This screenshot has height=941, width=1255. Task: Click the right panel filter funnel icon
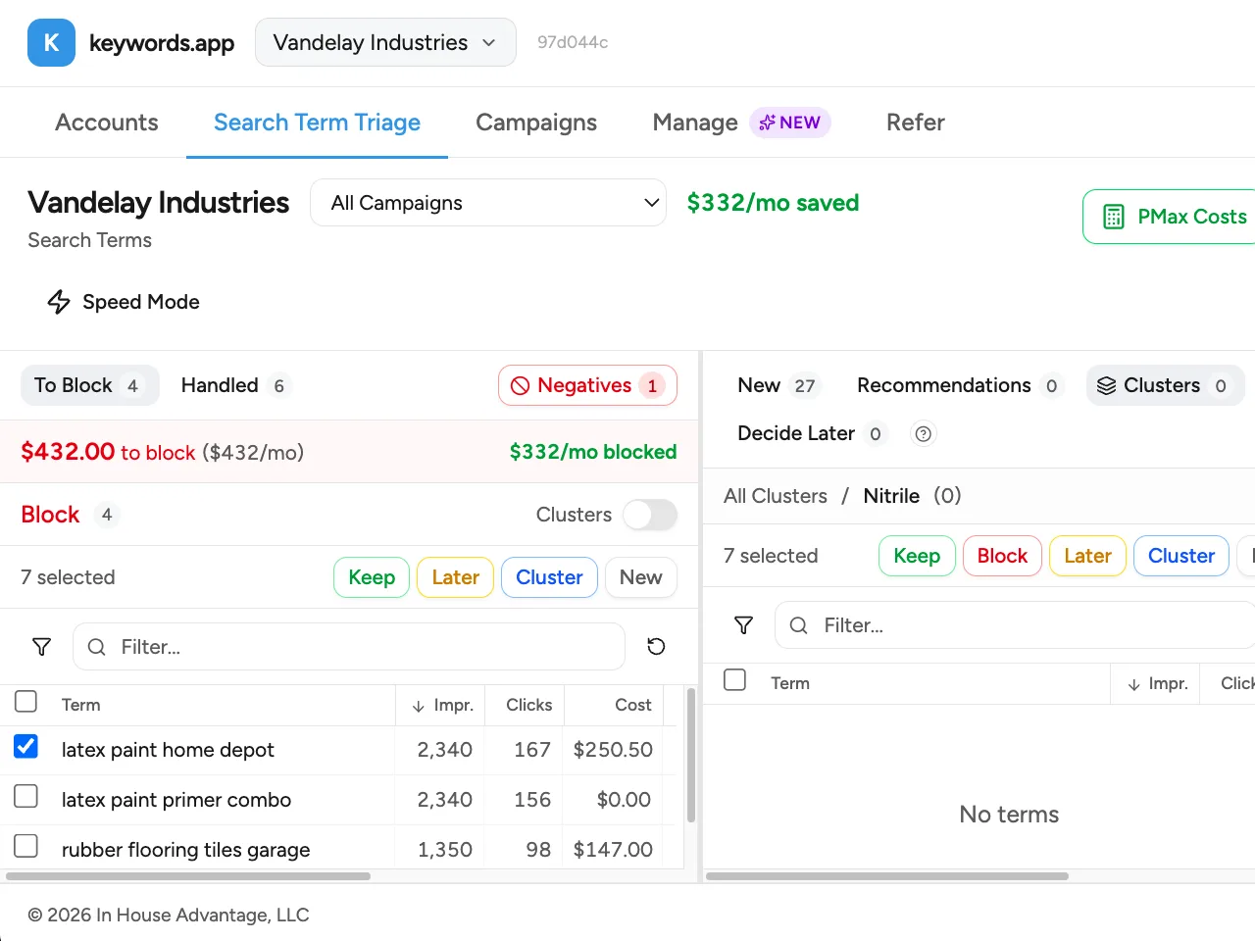[743, 625]
